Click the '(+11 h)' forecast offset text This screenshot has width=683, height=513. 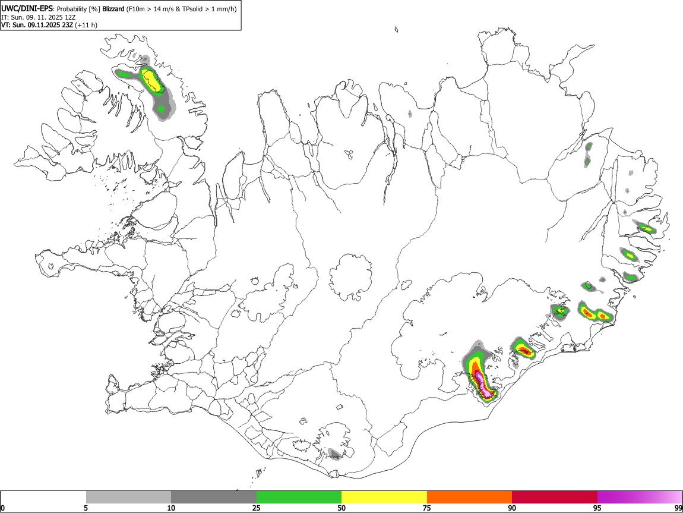[86, 25]
